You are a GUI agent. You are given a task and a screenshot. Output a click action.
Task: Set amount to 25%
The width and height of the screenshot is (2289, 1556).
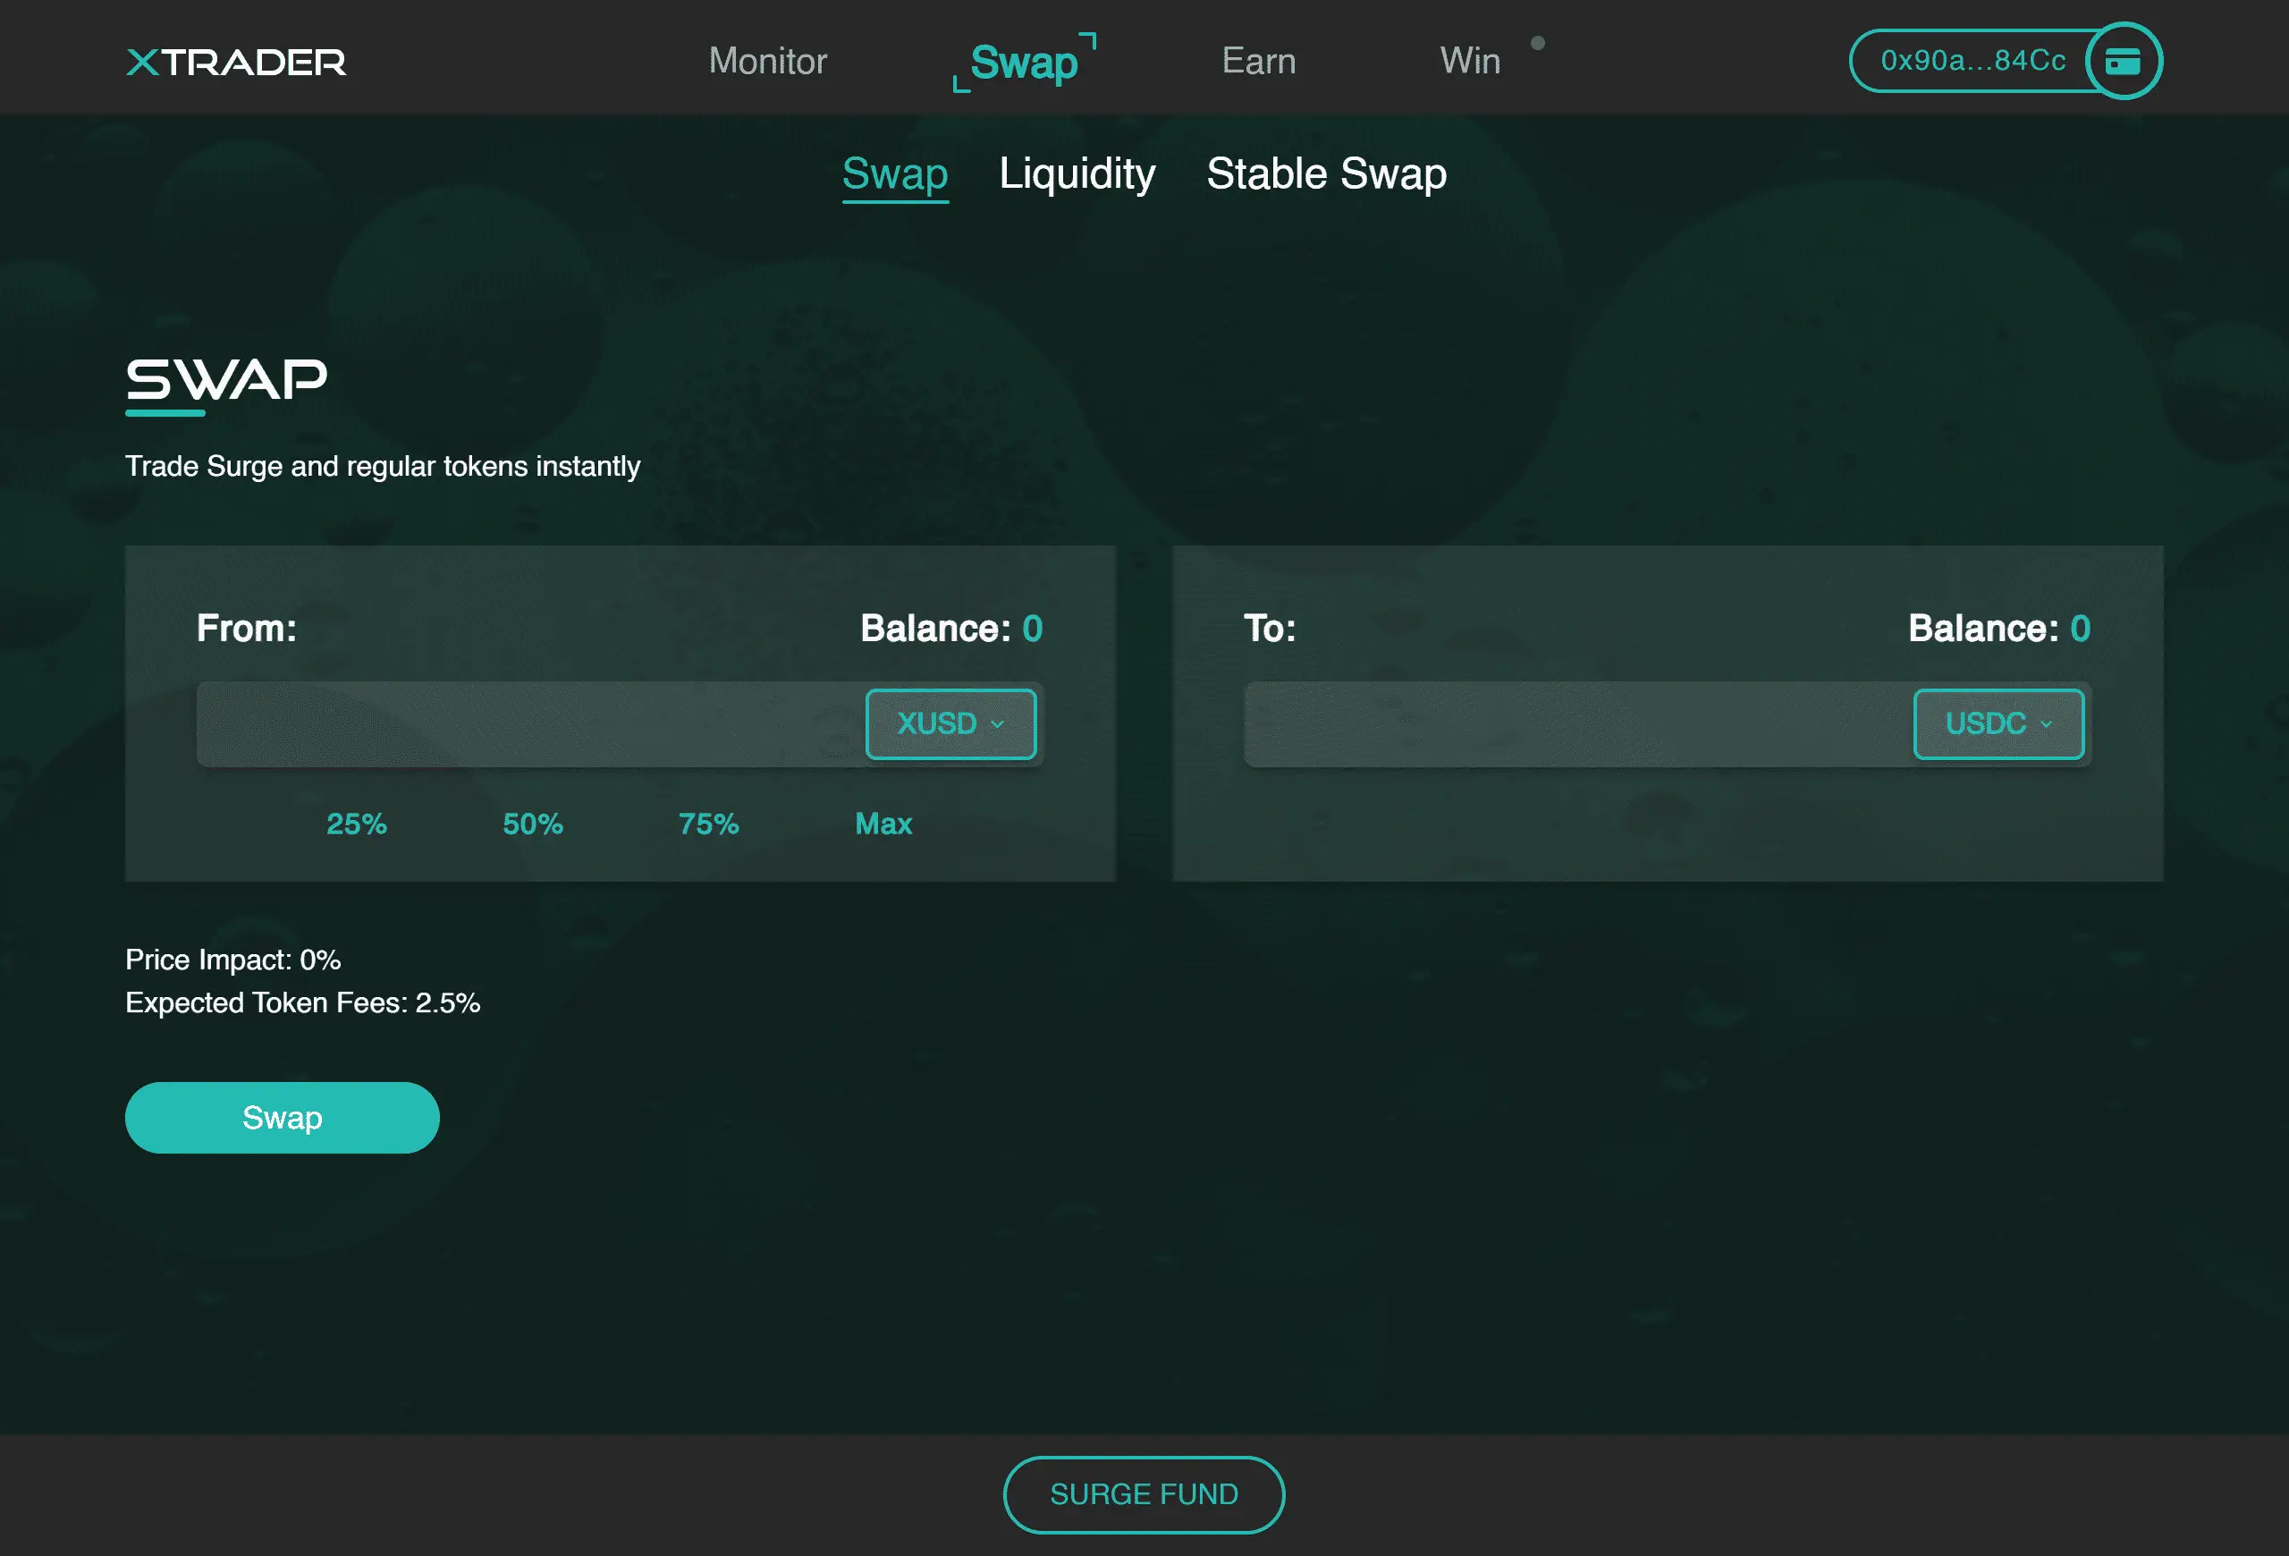pos(357,824)
